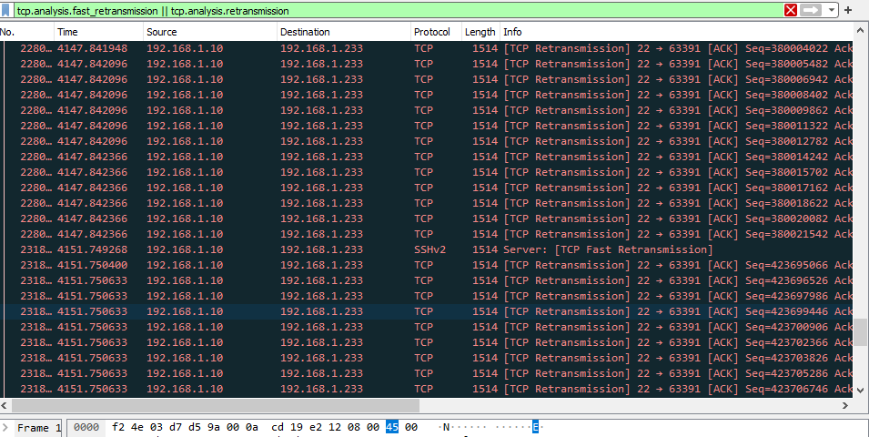Add a filter button with plus icon
The height and width of the screenshot is (437, 869).
click(848, 10)
